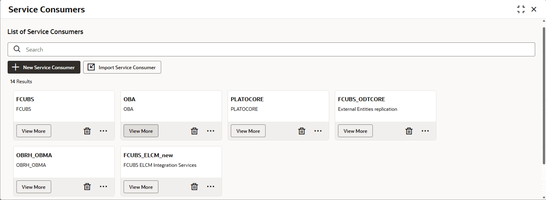The height and width of the screenshot is (200, 546).
Task: Focus the Search input field
Action: click(276, 50)
